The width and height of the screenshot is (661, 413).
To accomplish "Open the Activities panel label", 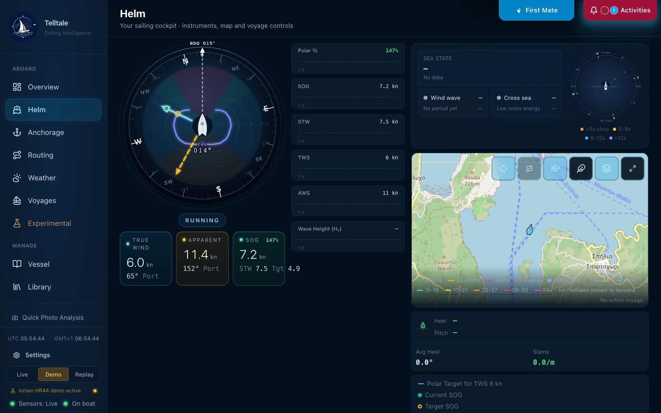I will [x=636, y=10].
